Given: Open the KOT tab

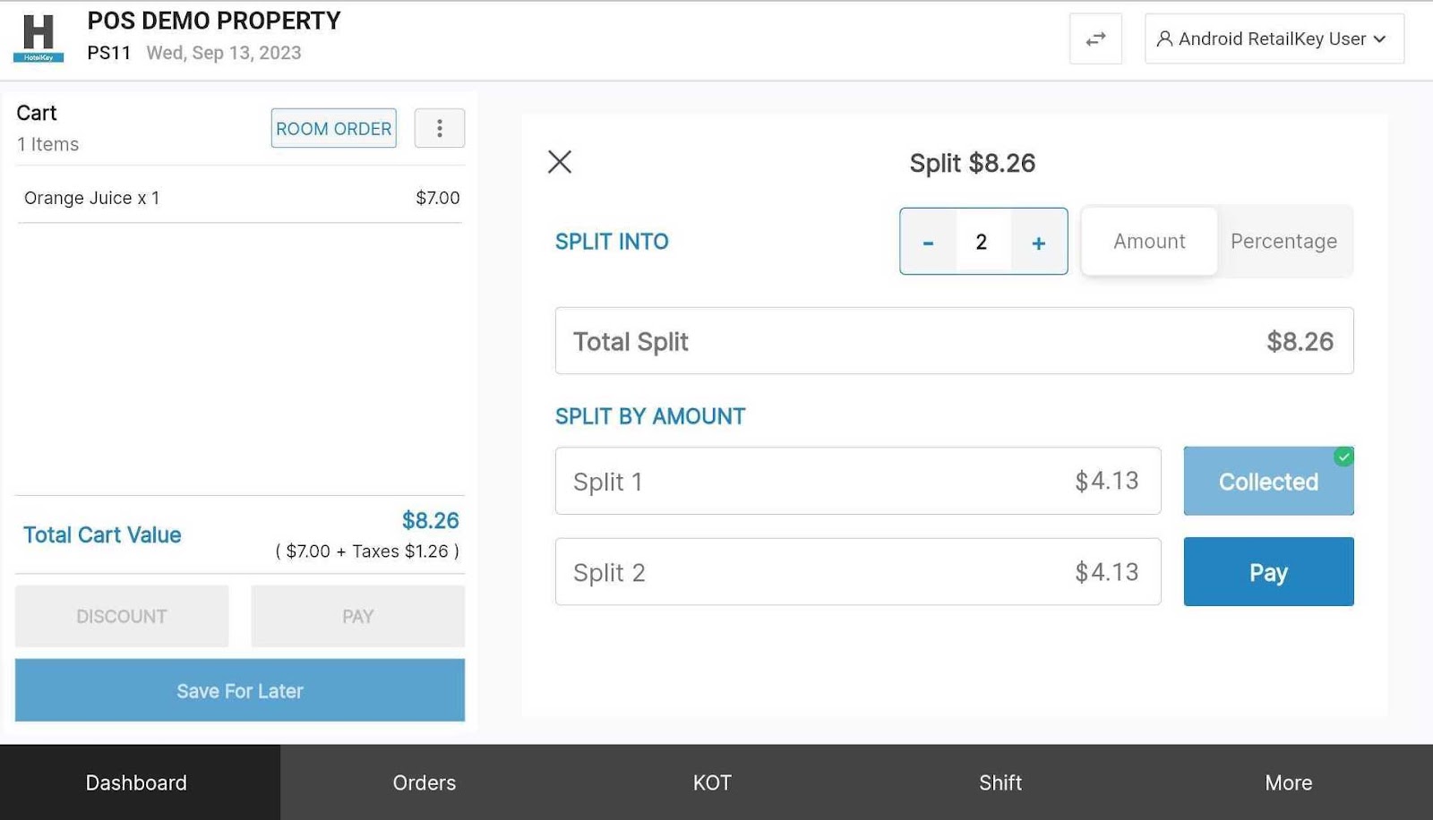Looking at the screenshot, I should tap(712, 782).
